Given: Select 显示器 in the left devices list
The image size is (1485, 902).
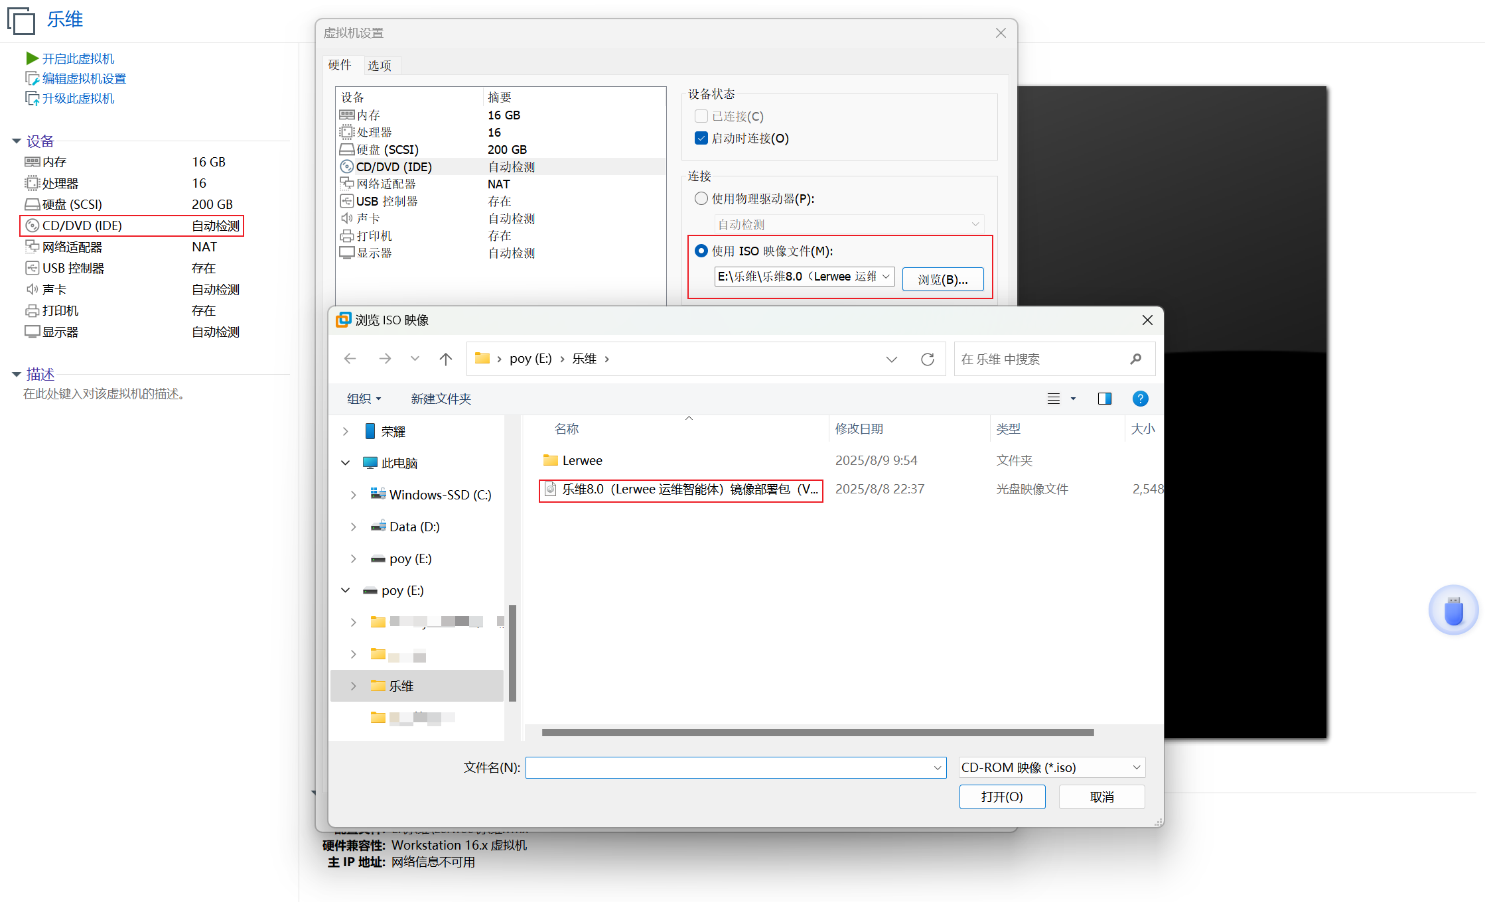Looking at the screenshot, I should (x=131, y=332).
